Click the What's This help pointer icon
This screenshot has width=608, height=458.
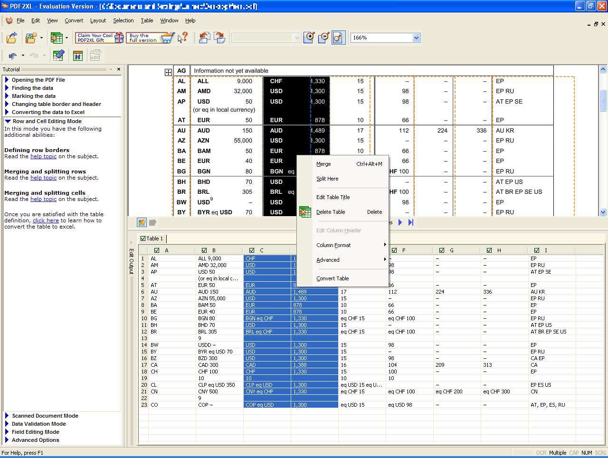[x=183, y=38]
